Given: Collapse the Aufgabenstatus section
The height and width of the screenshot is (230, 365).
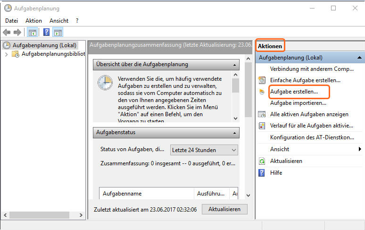Looking at the screenshot, I should pos(234,133).
